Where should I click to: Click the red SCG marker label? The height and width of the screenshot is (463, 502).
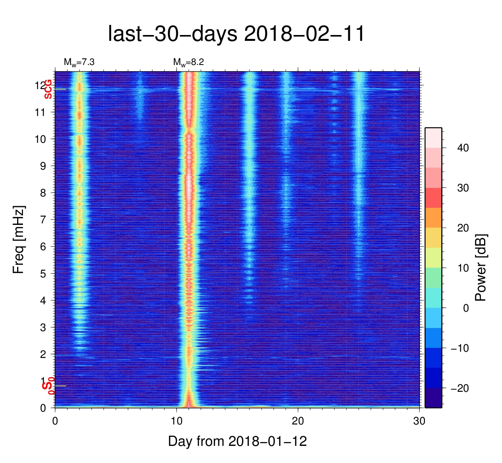click(48, 89)
